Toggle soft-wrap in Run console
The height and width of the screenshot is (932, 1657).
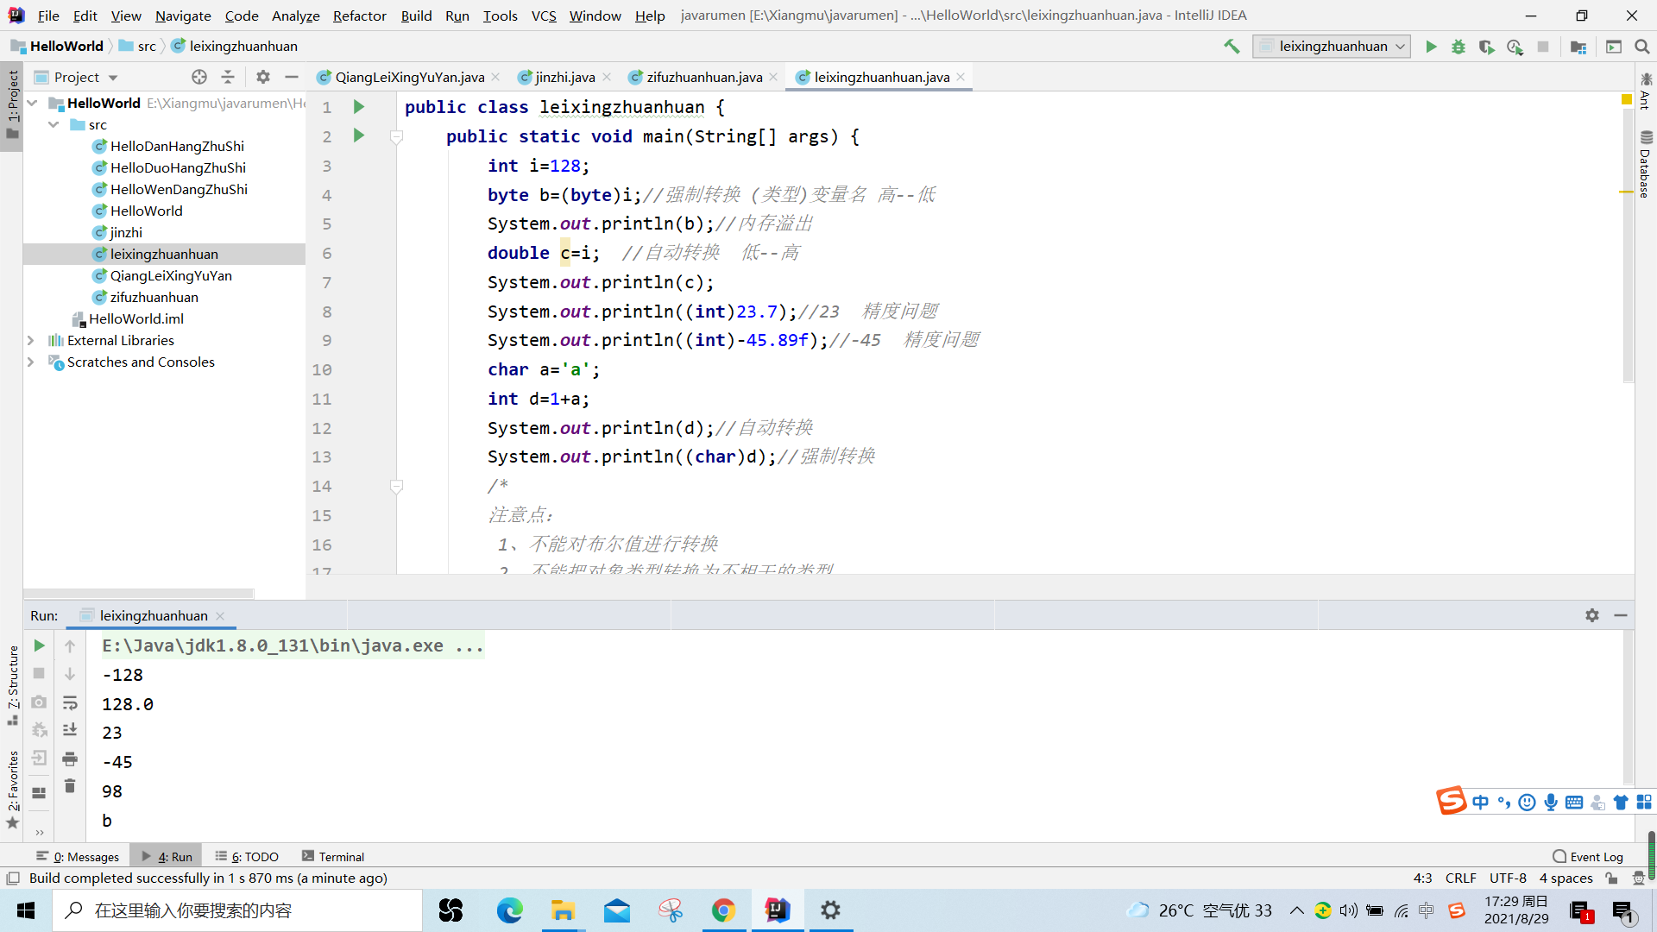click(x=70, y=703)
